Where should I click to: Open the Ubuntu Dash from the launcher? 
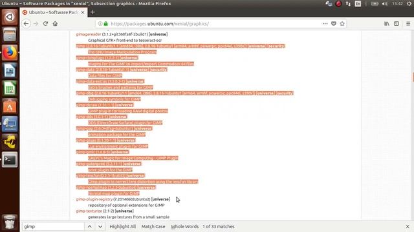coord(10,17)
